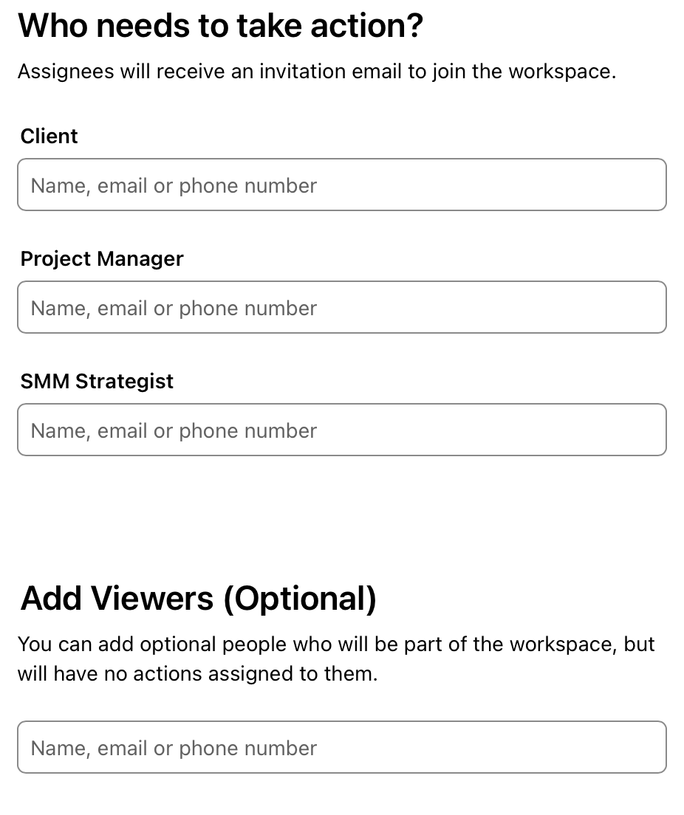Select the 'Add Viewers (Optional)' heading
684x815 pixels.
tap(198, 598)
